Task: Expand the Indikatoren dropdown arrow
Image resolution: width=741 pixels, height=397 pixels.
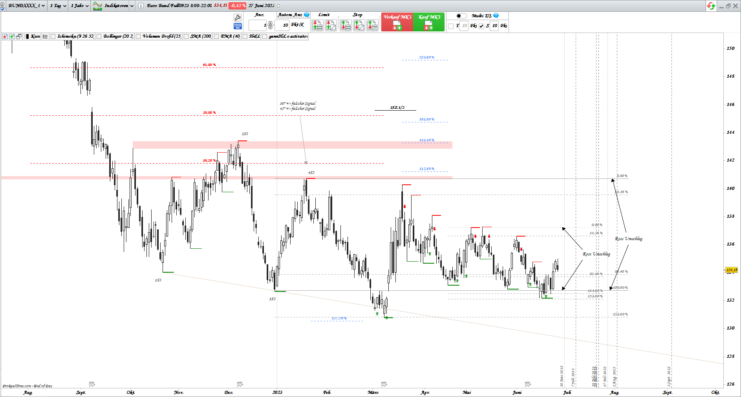Action: click(x=132, y=6)
